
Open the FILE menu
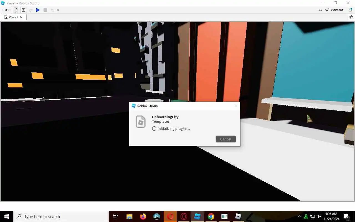(6, 10)
